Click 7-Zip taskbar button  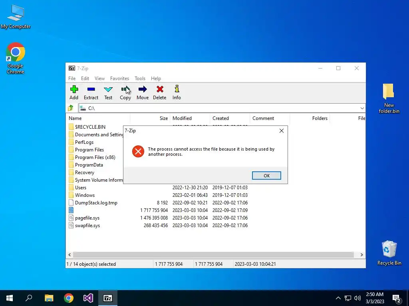tap(108, 298)
